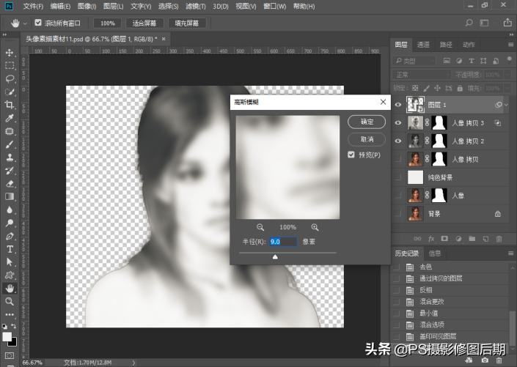The image size is (517, 367).
Task: Select the Crop tool
Action: coord(10,105)
